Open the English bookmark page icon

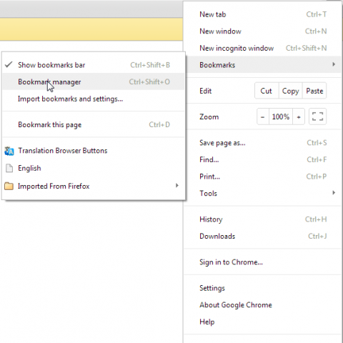coord(9,168)
